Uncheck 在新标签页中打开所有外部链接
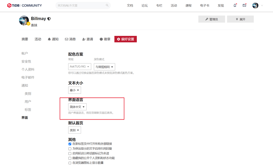273x166 pixels. coord(70,144)
